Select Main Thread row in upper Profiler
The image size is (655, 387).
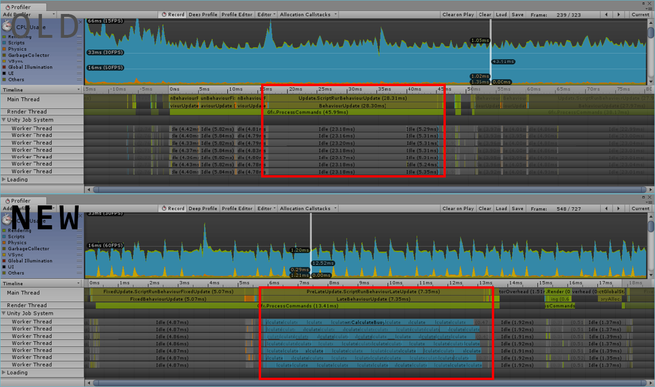42,100
